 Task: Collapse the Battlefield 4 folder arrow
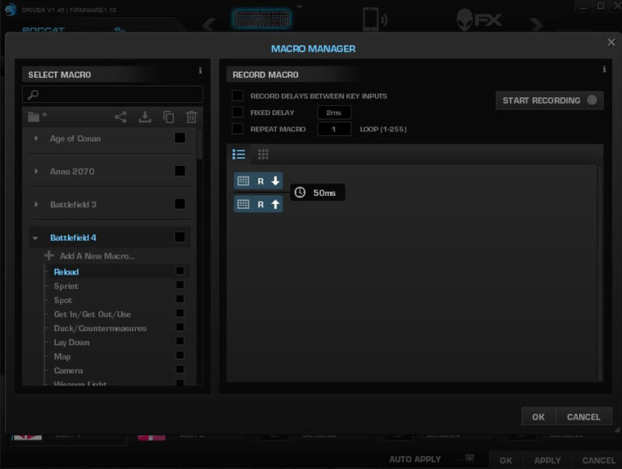[x=36, y=238]
